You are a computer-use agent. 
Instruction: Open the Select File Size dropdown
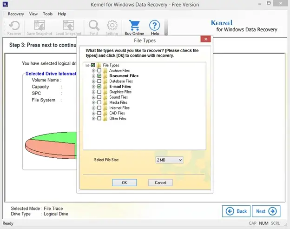[x=170, y=160]
